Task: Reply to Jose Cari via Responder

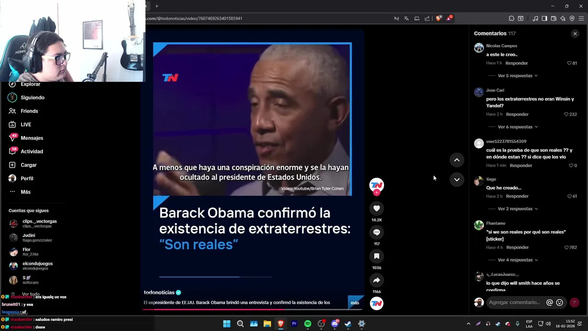Action: pos(517,114)
